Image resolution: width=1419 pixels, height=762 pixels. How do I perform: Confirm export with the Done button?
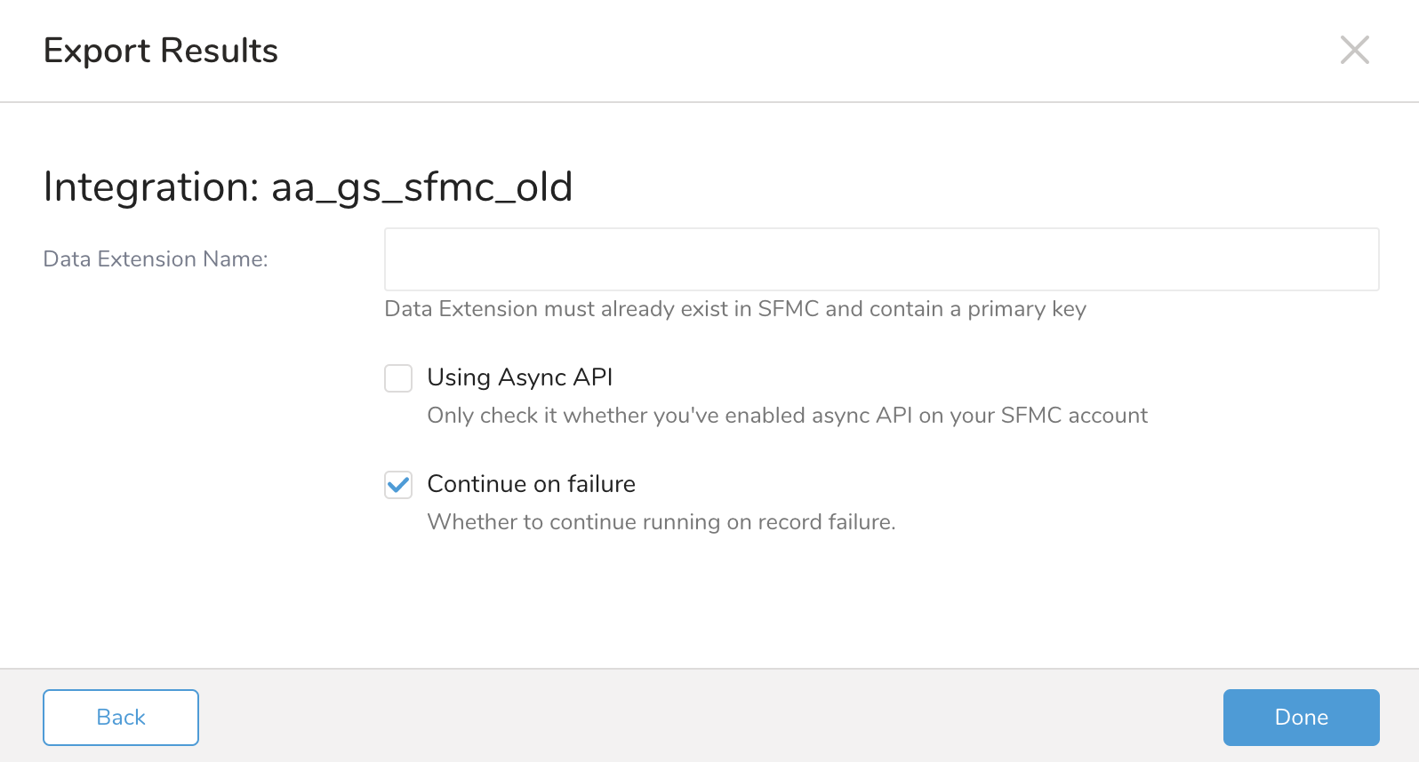(1301, 718)
